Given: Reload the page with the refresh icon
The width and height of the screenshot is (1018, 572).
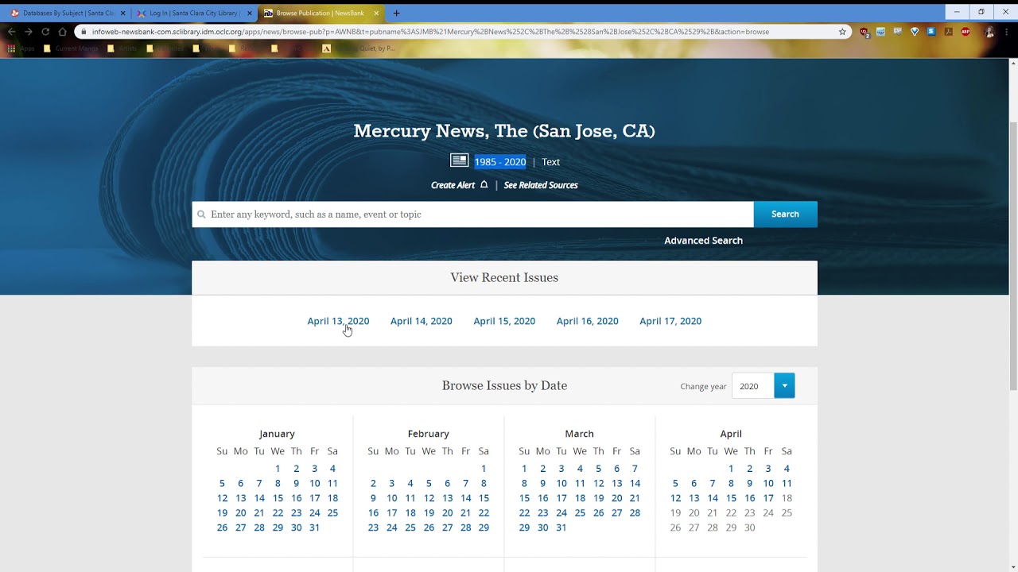Looking at the screenshot, I should 45,32.
